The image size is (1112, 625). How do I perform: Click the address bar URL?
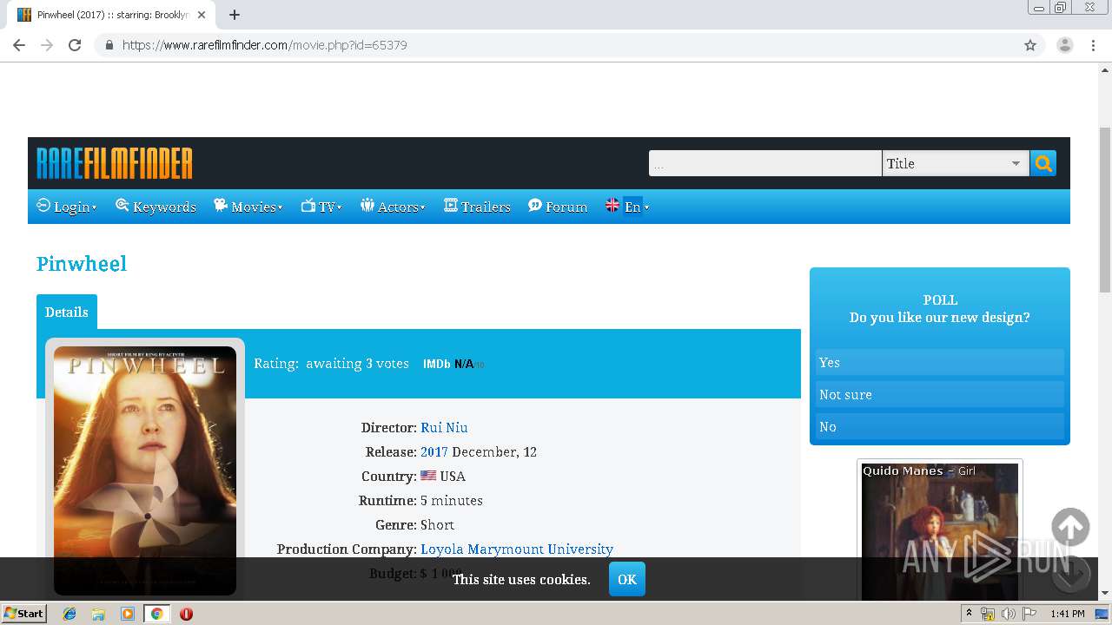point(265,45)
